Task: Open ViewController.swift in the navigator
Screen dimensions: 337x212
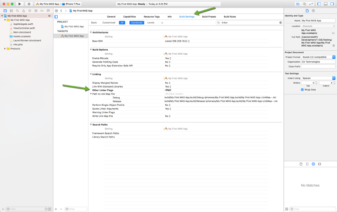Action: (24, 28)
